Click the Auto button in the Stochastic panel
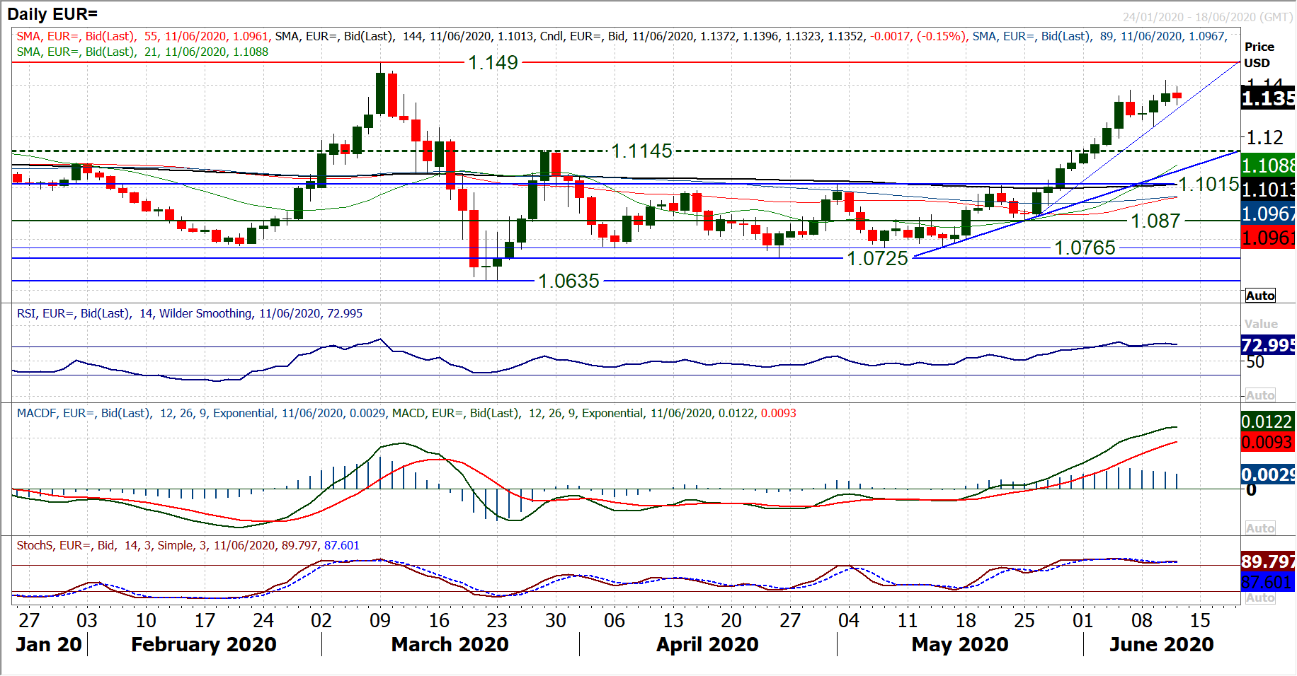This screenshot has height=676, width=1297. point(1260,598)
